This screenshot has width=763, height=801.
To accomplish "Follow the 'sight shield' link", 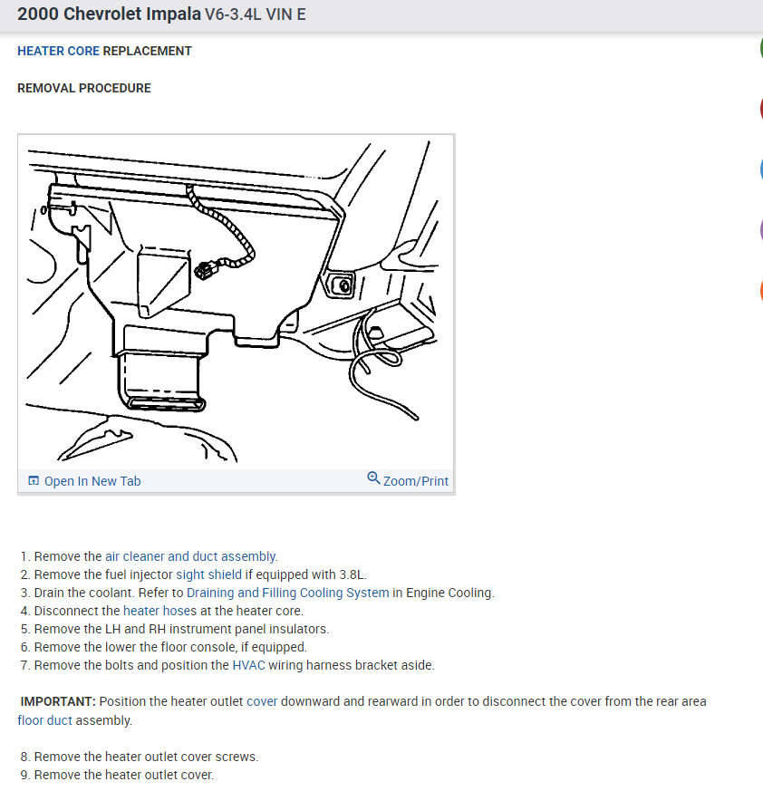I will point(208,574).
